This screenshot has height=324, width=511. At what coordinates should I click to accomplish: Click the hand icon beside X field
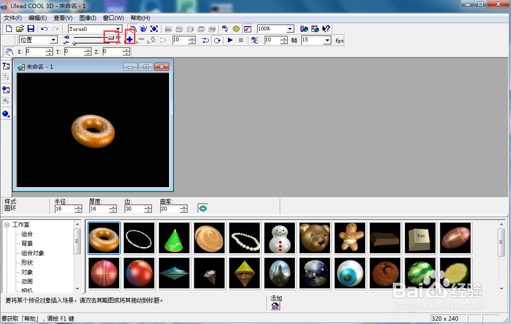tap(9, 51)
